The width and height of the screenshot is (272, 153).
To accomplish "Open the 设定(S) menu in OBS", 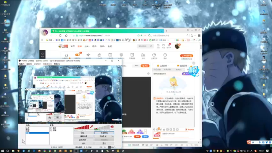I will tap(29, 64).
